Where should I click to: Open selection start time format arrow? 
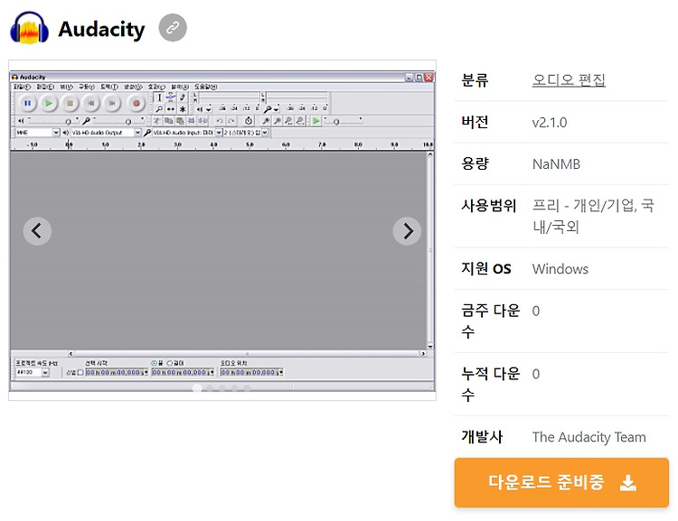pos(146,372)
